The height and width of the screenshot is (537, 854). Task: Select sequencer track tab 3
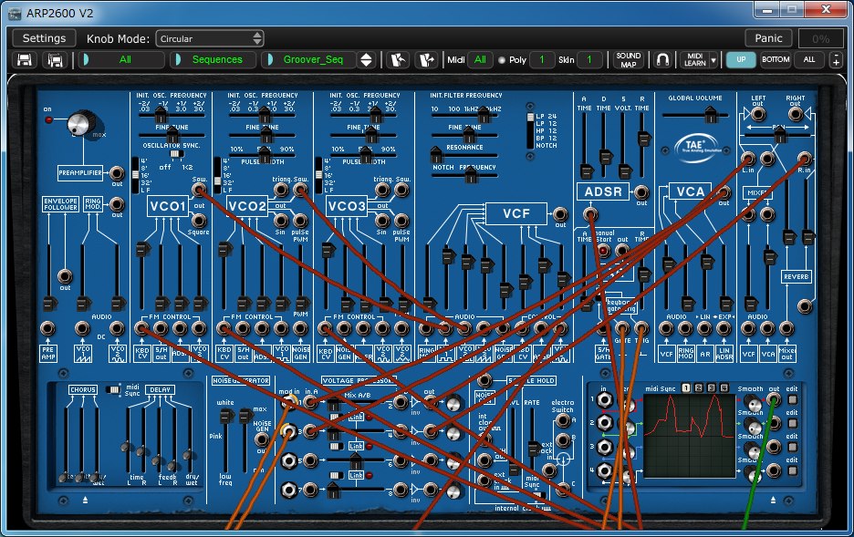712,387
